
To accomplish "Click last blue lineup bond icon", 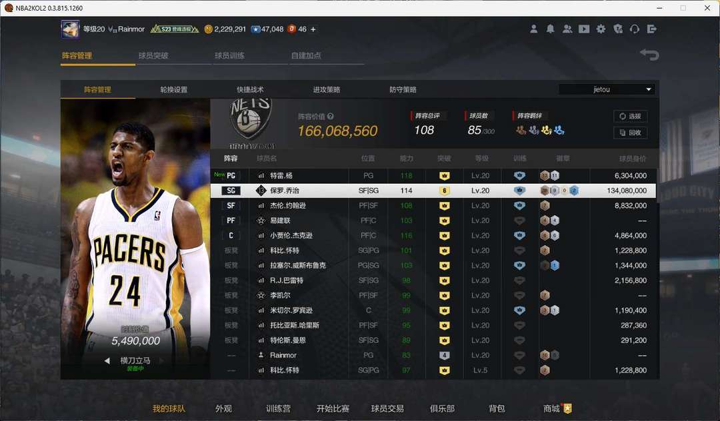I will point(559,131).
